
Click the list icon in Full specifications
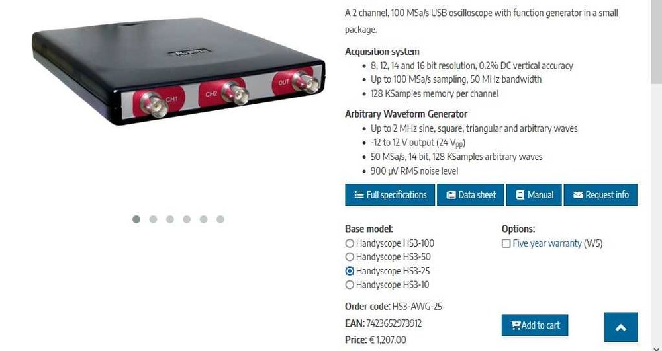359,195
